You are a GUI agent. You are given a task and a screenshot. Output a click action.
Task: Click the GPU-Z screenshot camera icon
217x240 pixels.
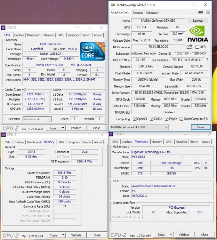click(x=200, y=12)
